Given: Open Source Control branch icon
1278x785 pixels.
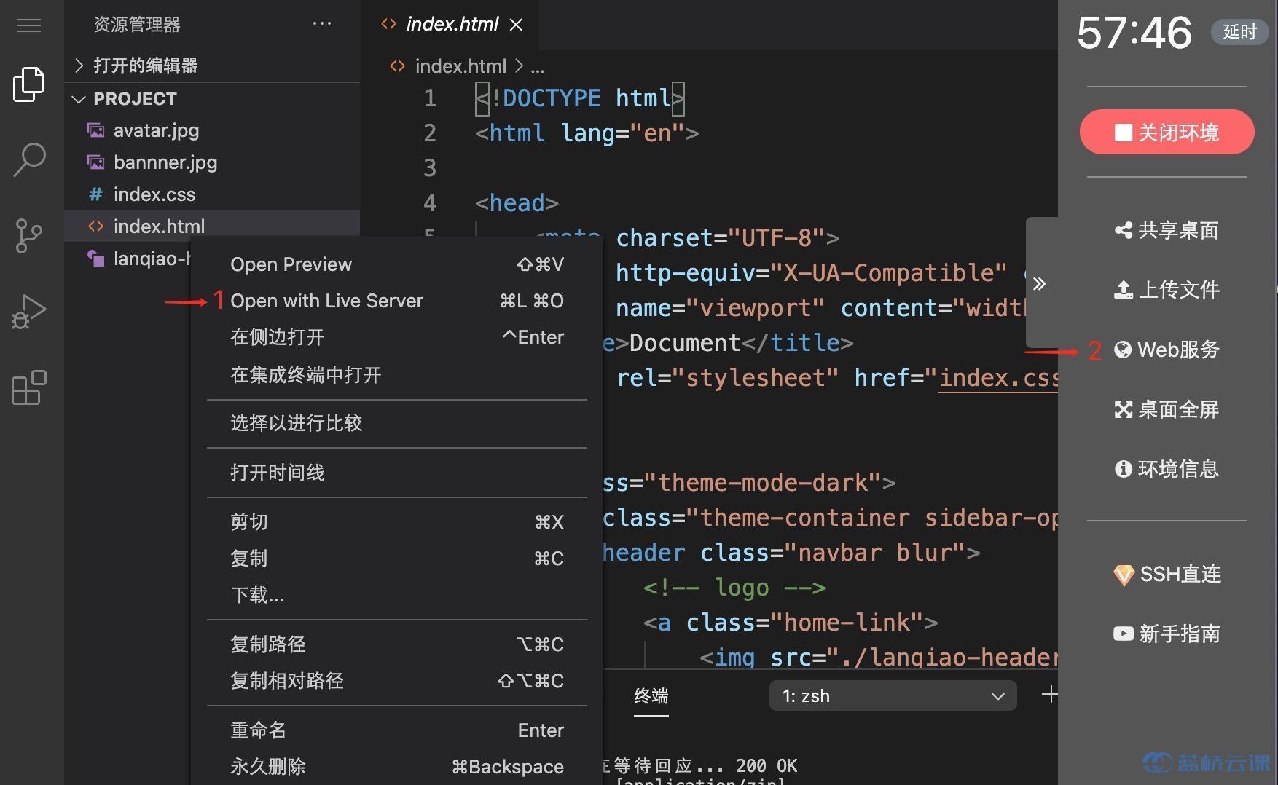Looking at the screenshot, I should pos(29,235).
